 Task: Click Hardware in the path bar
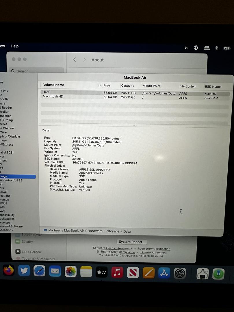point(95,231)
